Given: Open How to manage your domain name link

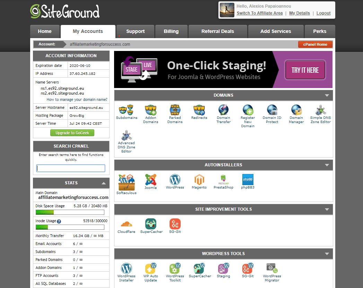Looking at the screenshot, I should (77, 99).
